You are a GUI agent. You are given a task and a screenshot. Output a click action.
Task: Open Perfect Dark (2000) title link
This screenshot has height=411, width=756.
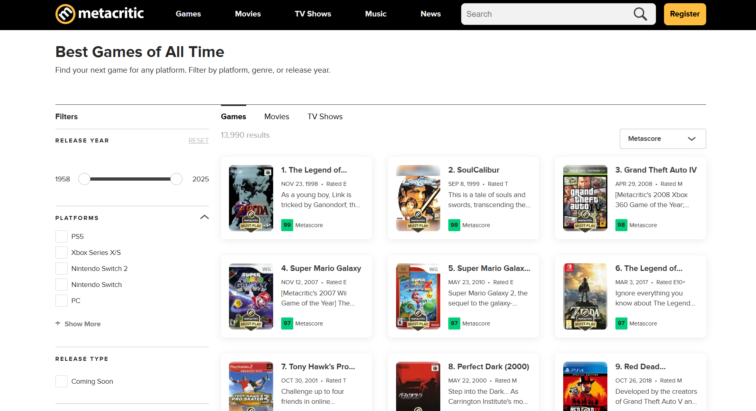pos(488,367)
